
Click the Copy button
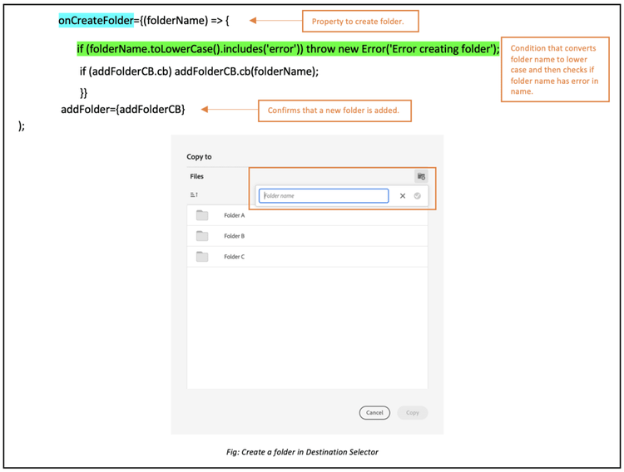click(413, 413)
